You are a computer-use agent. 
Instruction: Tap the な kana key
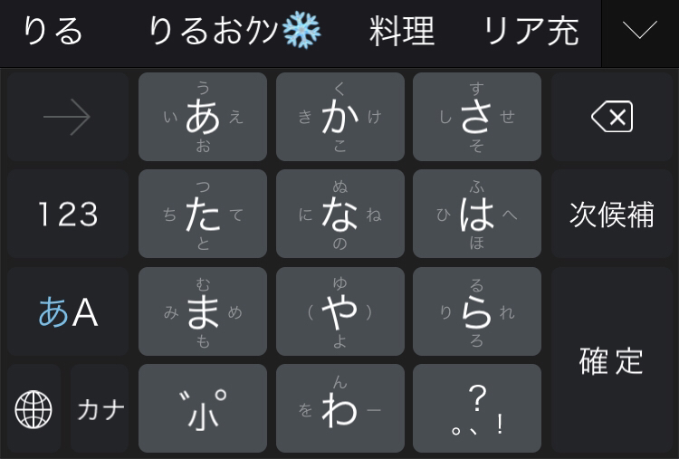coord(340,214)
